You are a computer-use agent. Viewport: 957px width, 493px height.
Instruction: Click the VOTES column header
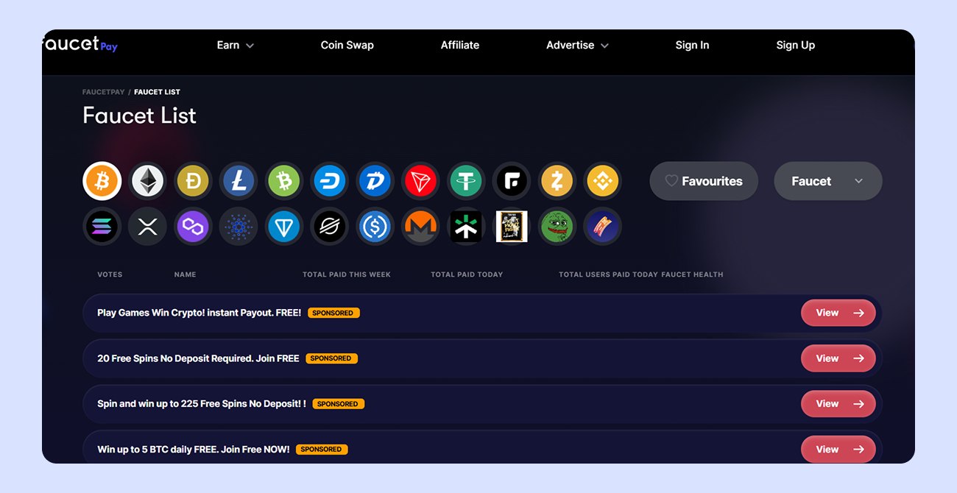(x=110, y=274)
